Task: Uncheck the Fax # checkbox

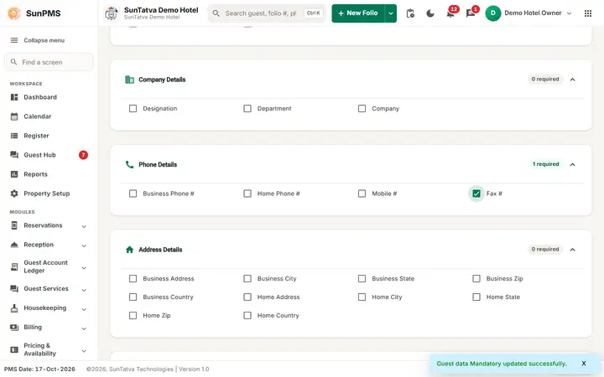Action: click(476, 194)
